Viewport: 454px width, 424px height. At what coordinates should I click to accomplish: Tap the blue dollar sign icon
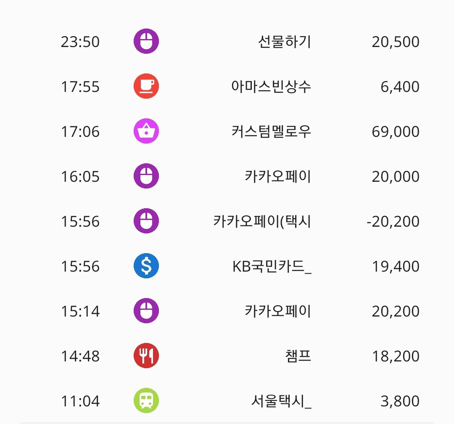[146, 266]
